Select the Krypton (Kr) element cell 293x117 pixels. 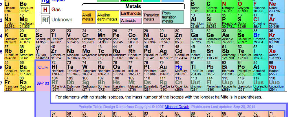coord(276,36)
